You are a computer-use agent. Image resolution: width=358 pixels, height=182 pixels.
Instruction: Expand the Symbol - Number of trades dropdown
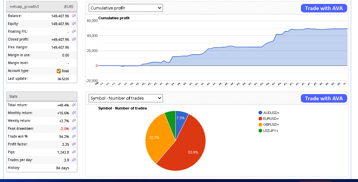click(125, 98)
